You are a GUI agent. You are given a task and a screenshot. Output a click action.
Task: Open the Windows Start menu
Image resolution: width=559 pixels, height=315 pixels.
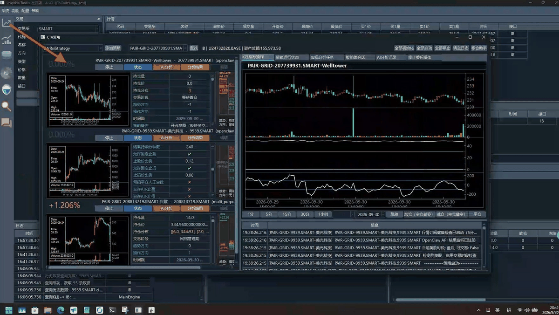click(x=9, y=310)
